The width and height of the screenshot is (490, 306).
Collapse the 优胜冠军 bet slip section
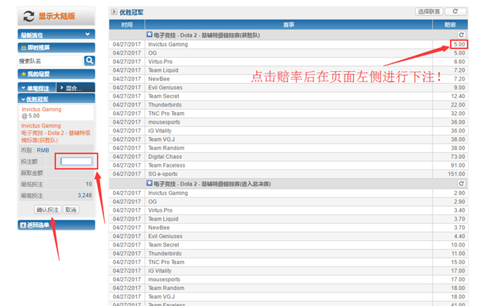[56, 99]
